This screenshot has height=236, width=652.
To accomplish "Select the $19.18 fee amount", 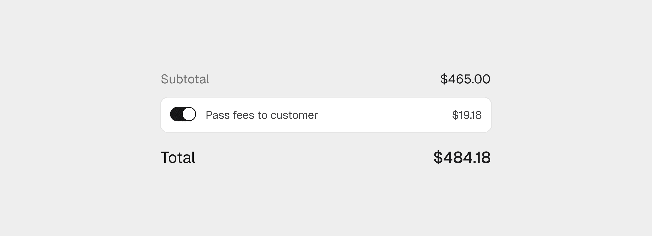I will 467,115.
